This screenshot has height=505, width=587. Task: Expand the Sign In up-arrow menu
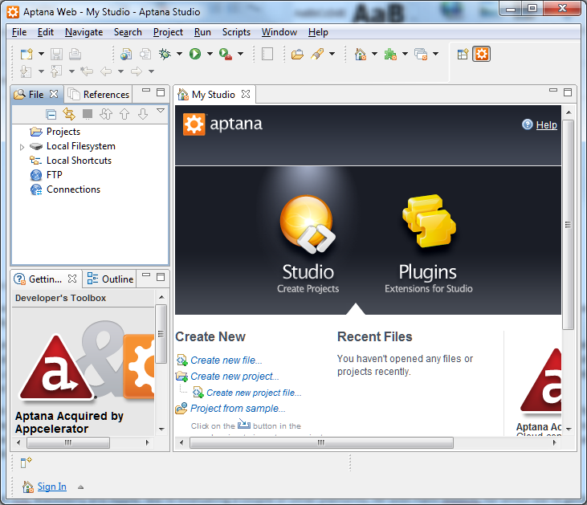click(80, 487)
